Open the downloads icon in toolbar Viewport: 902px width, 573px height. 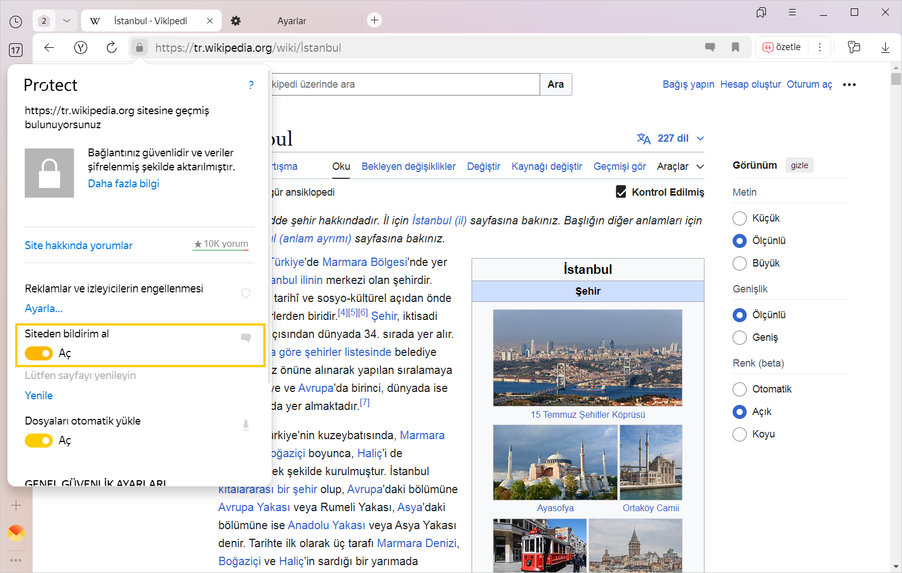(885, 48)
